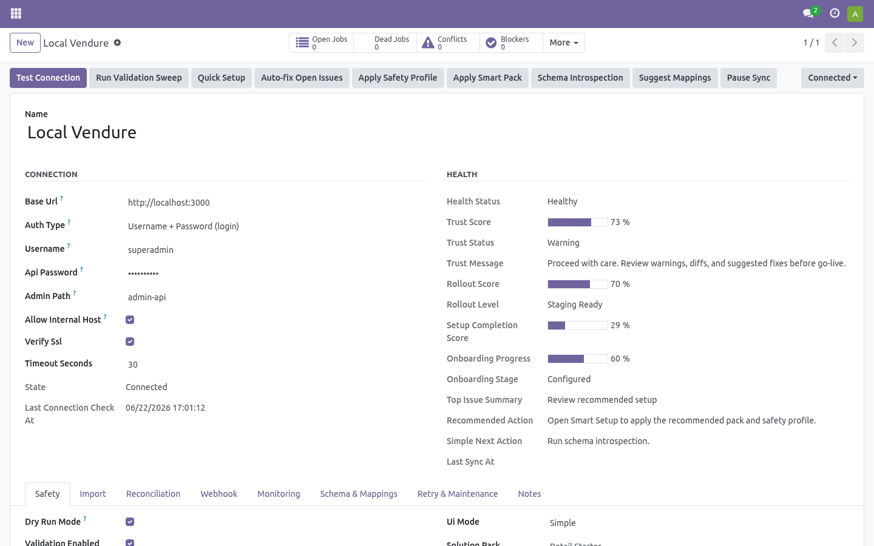Image resolution: width=874 pixels, height=546 pixels.
Task: Open the Blockers checkmark icon
Action: point(491,43)
